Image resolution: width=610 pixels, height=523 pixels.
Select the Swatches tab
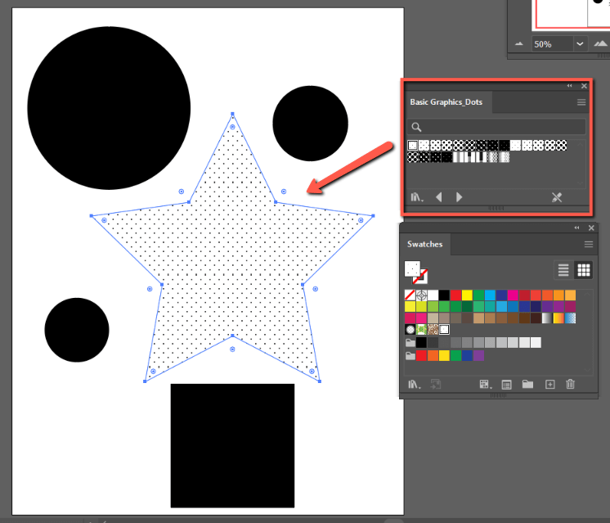(x=425, y=244)
